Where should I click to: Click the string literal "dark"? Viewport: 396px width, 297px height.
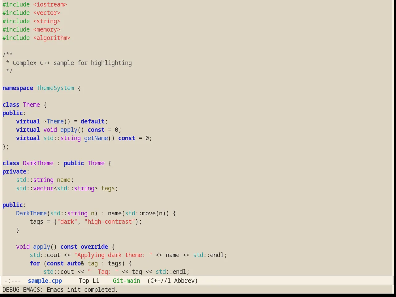(67, 222)
